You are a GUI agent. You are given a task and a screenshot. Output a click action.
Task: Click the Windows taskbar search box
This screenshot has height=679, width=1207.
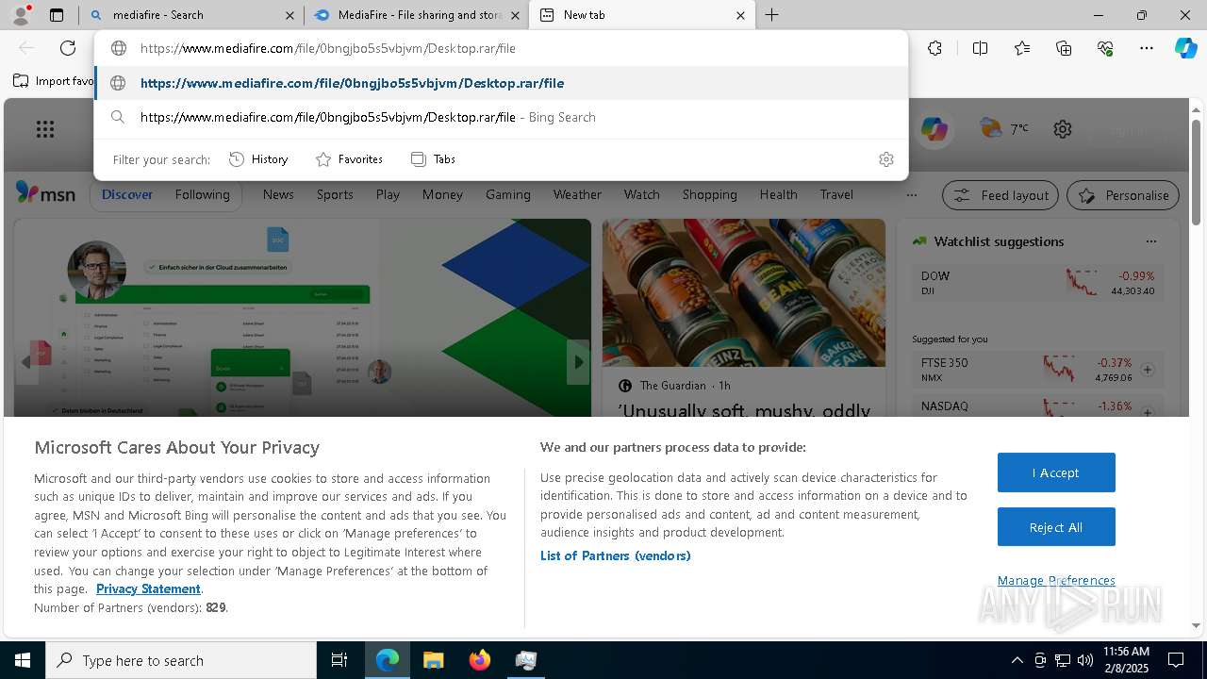click(181, 660)
